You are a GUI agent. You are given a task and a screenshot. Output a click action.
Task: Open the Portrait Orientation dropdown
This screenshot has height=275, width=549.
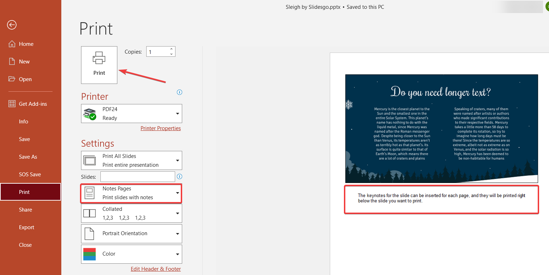(x=131, y=233)
